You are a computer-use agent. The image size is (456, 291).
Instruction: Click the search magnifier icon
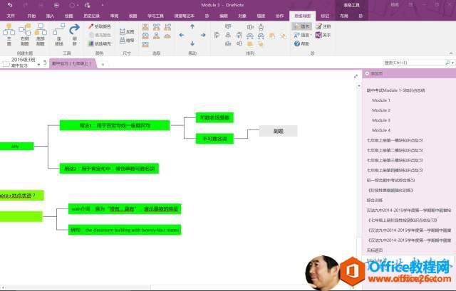(x=447, y=63)
